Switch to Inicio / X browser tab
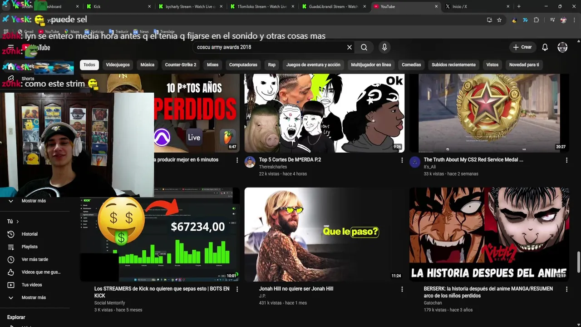581x327 pixels. [478, 6]
